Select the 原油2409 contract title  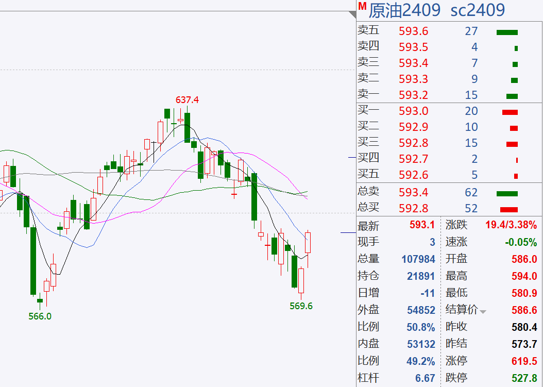coord(404,10)
